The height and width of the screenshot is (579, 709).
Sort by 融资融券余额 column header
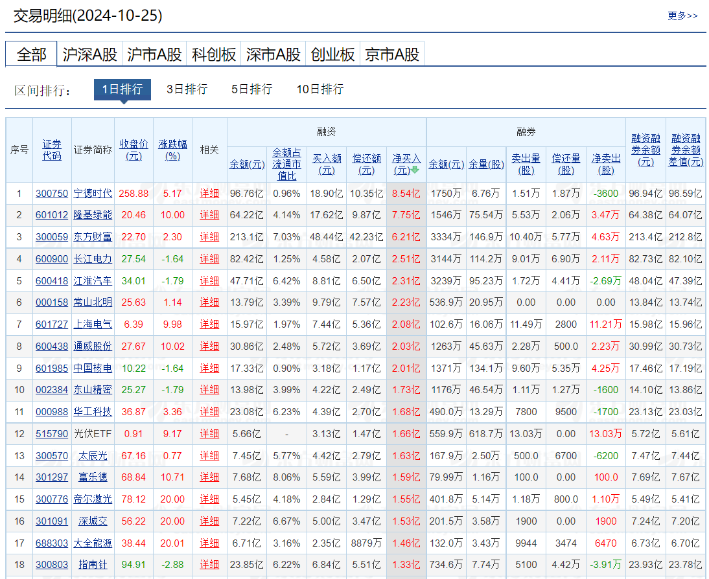(646, 150)
